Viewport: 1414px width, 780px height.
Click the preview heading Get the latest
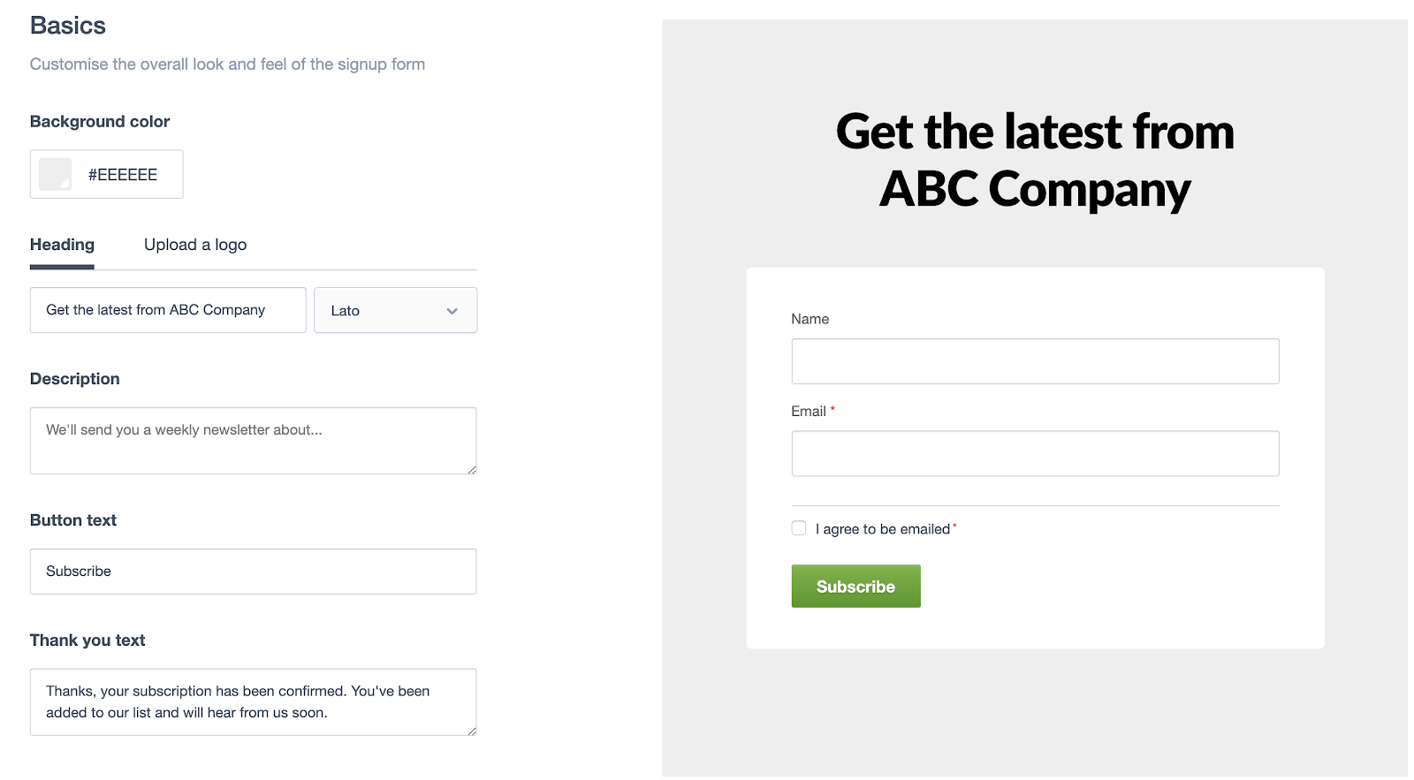(x=1035, y=160)
